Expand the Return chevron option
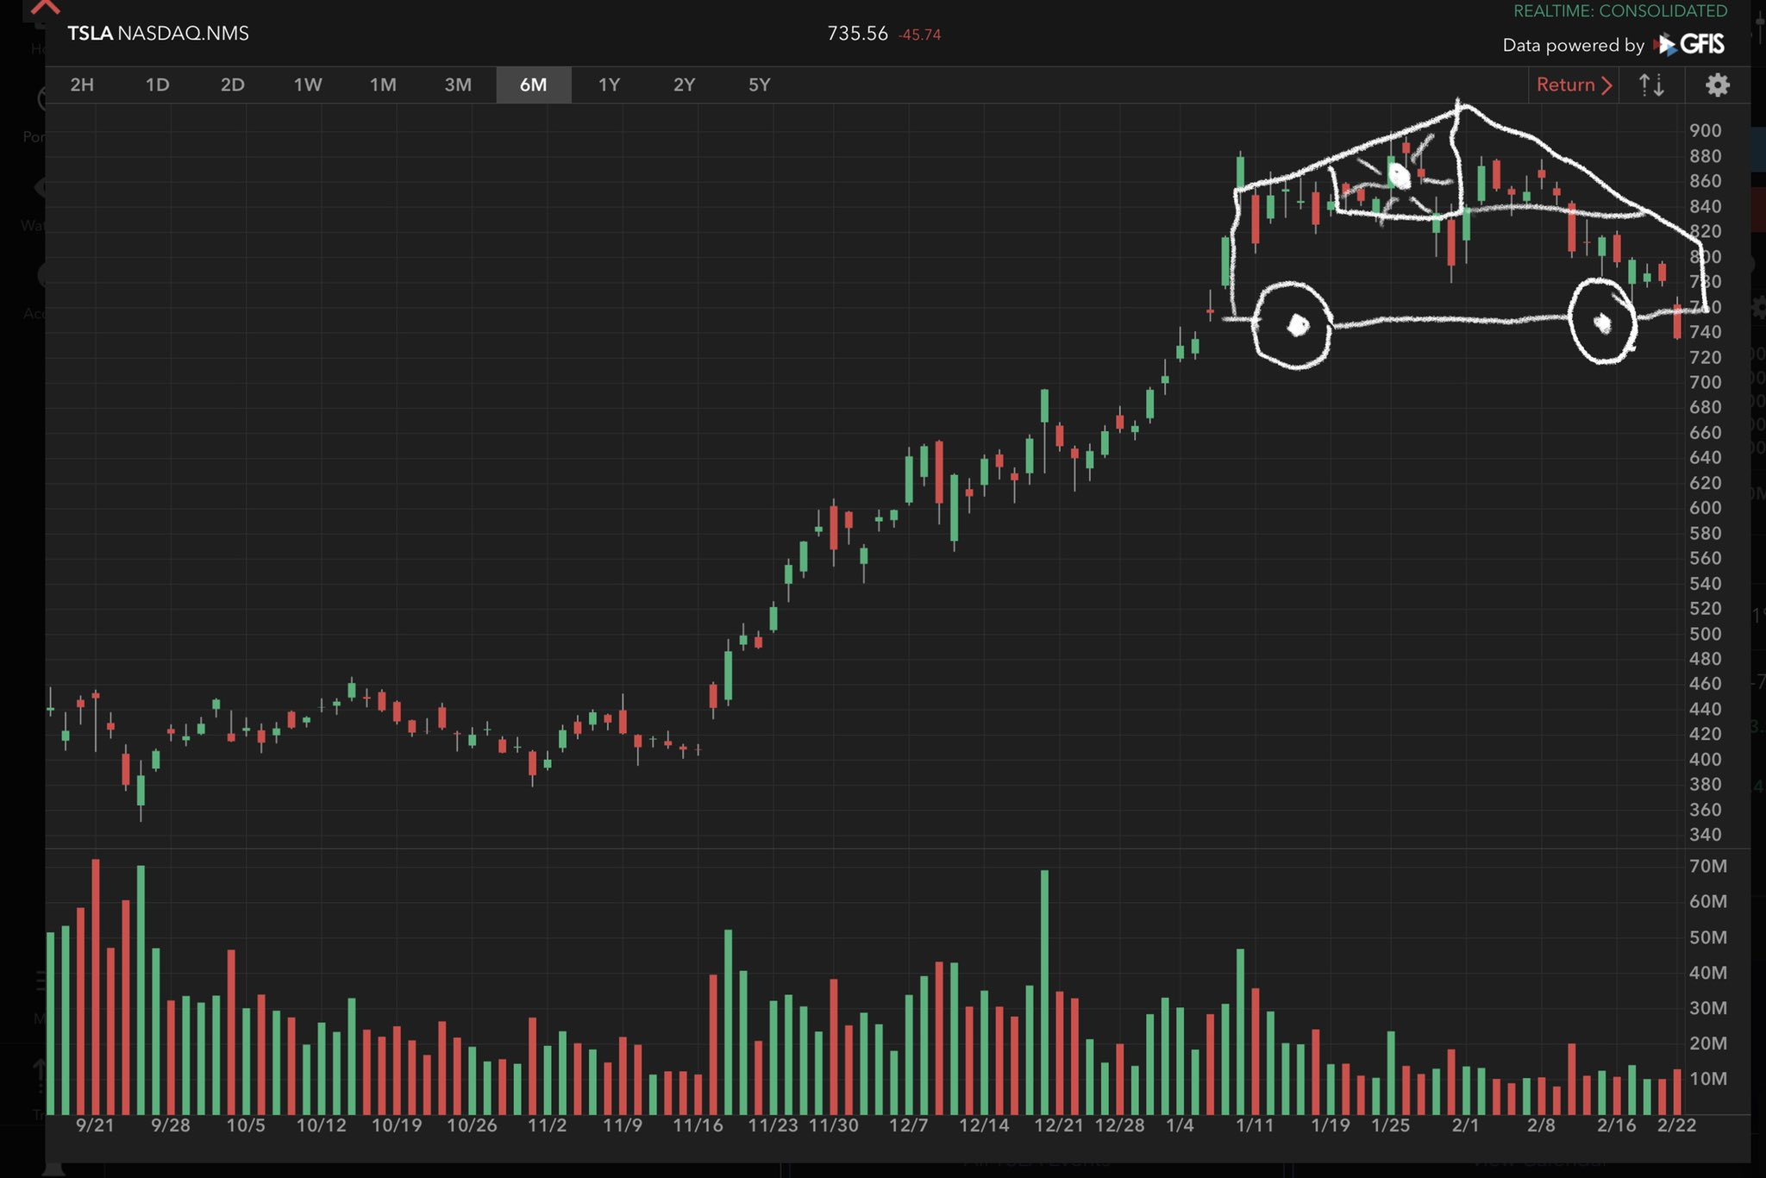This screenshot has height=1178, width=1766. (1574, 85)
